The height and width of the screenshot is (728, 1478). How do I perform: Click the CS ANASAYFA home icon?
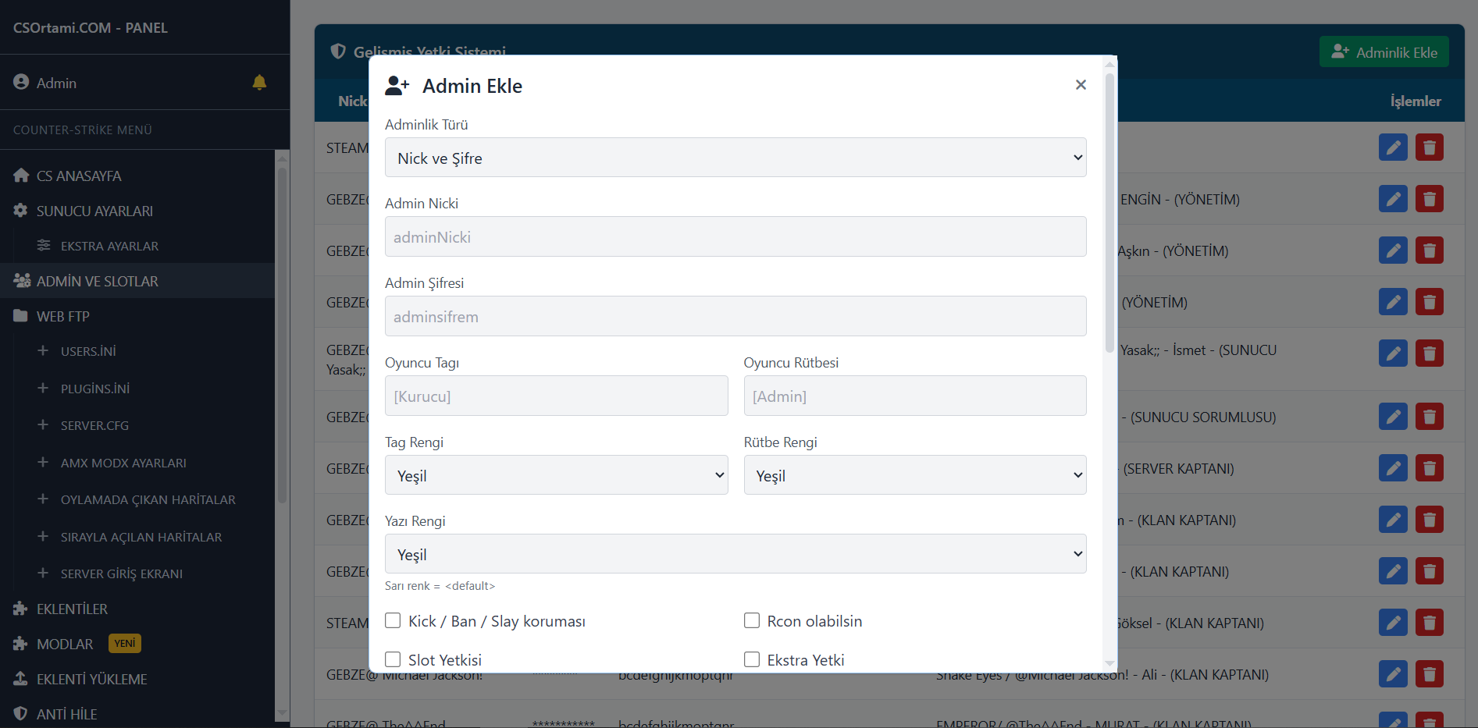(21, 176)
